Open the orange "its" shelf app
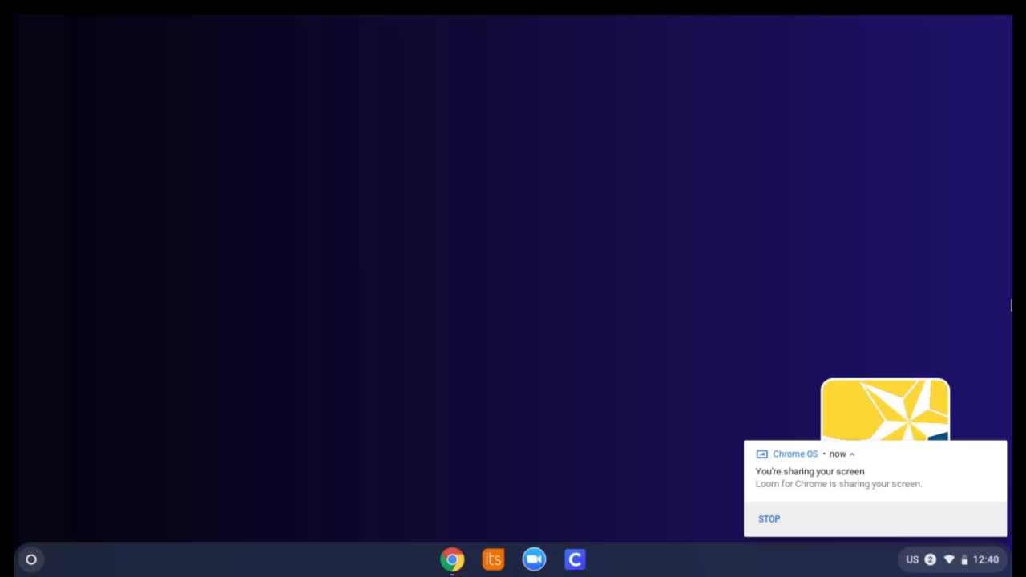 point(493,559)
